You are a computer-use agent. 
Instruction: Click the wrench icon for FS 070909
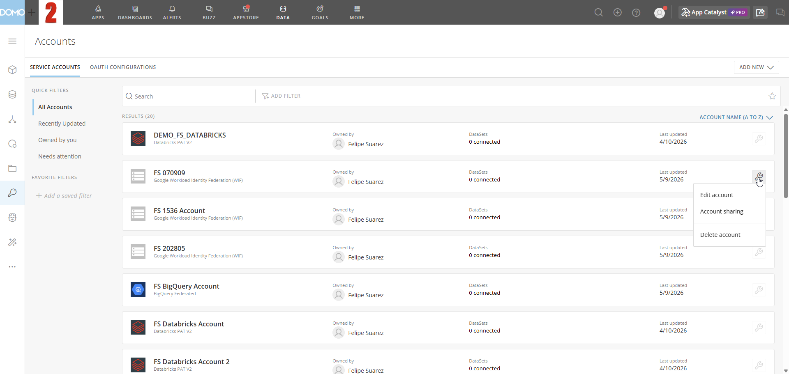pos(759,177)
